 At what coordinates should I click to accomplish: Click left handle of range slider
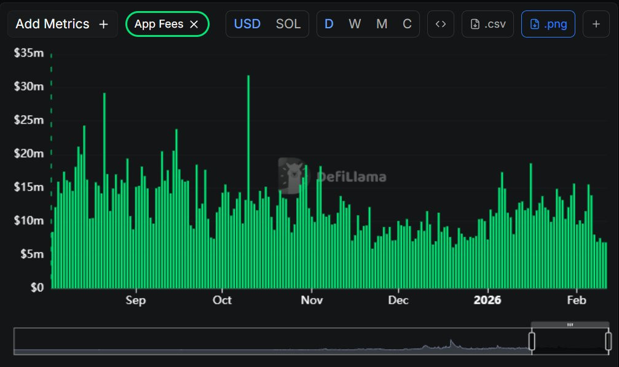(532, 341)
